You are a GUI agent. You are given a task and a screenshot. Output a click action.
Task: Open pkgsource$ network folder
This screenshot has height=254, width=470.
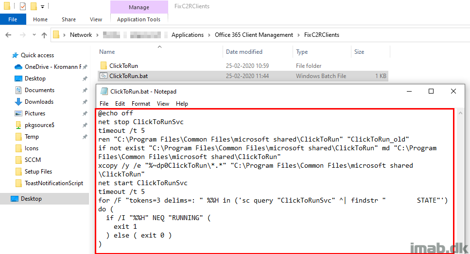(39, 125)
